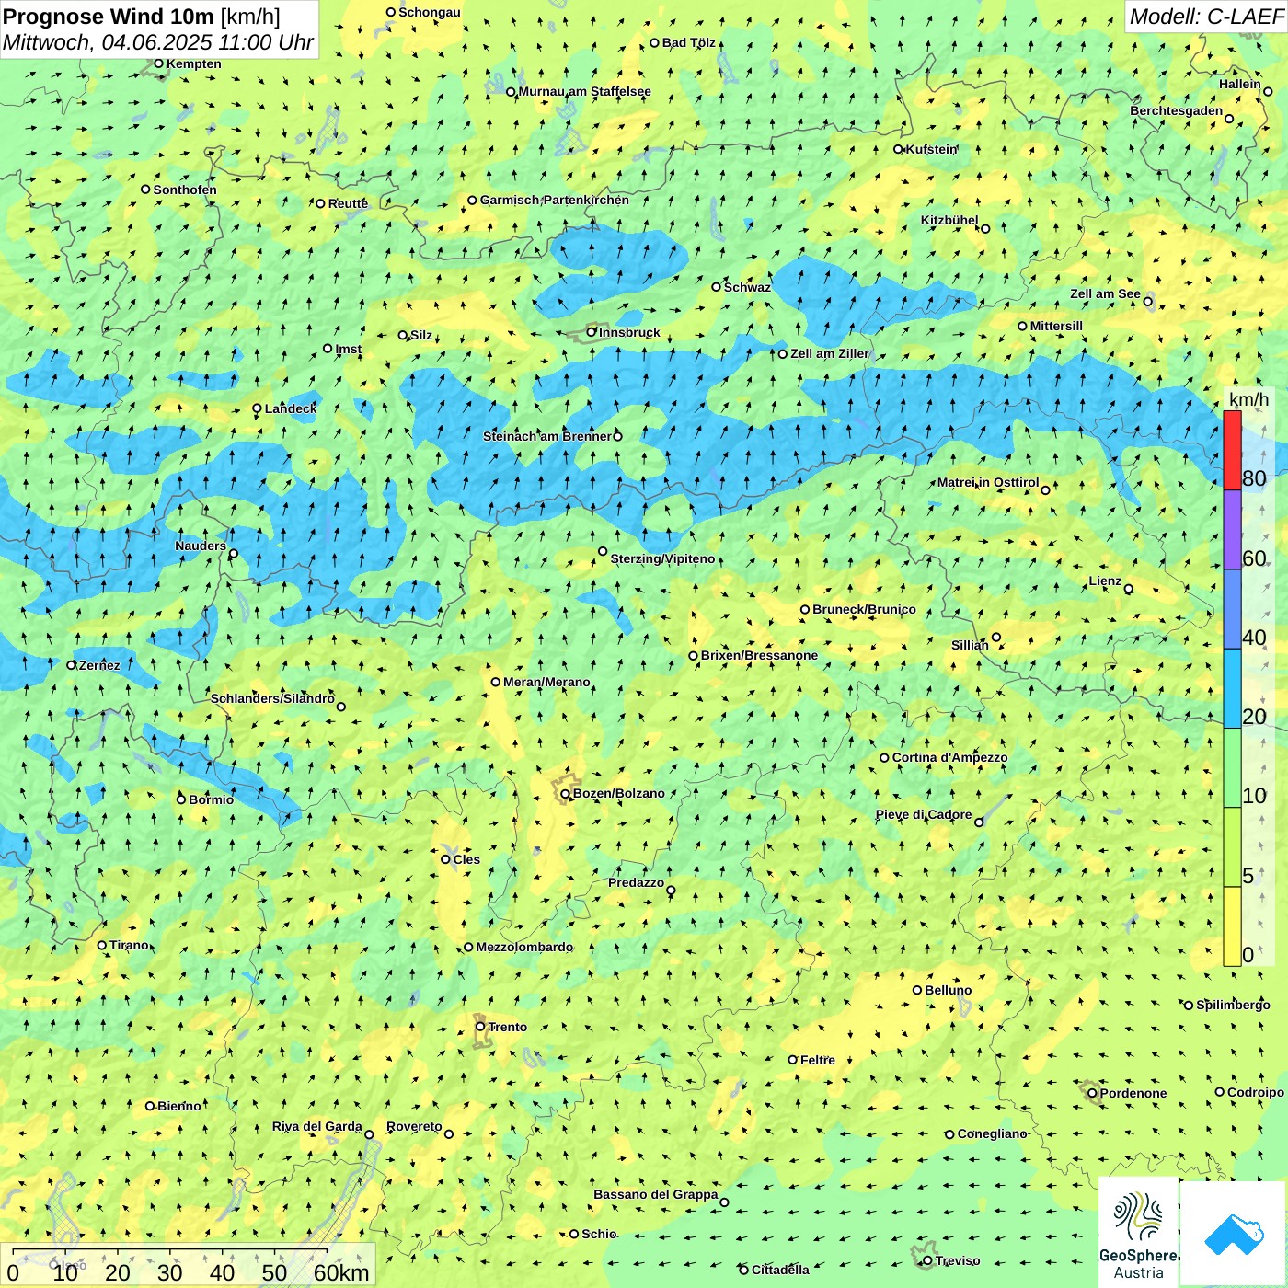Select the purple 60–80 legend color segment
This screenshot has height=1288, width=1288.
(1232, 530)
